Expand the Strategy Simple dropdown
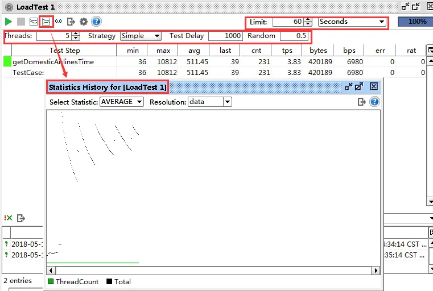Image resolution: width=433 pixels, height=291 pixels. [x=140, y=36]
